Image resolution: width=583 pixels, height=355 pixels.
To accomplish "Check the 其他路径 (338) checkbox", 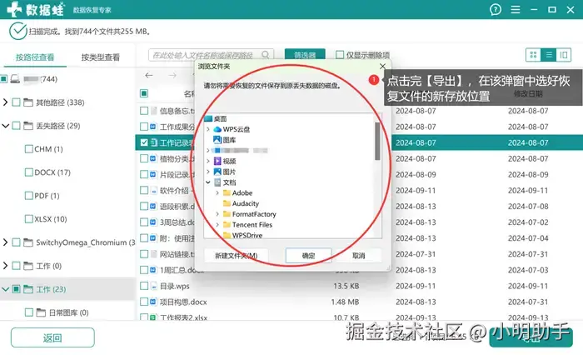I will click(x=16, y=102).
